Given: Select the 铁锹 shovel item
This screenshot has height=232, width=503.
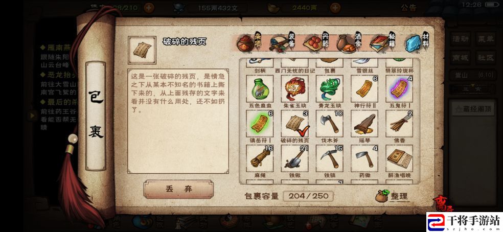Looking at the screenshot, I should tap(294, 158).
